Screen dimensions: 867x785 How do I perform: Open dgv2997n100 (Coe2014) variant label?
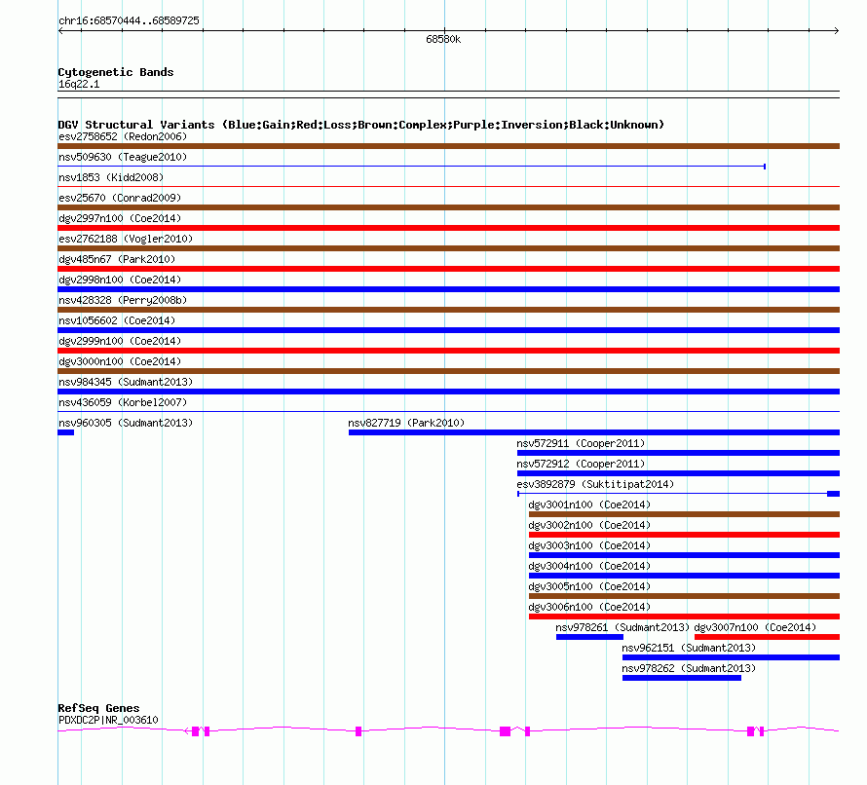[120, 218]
